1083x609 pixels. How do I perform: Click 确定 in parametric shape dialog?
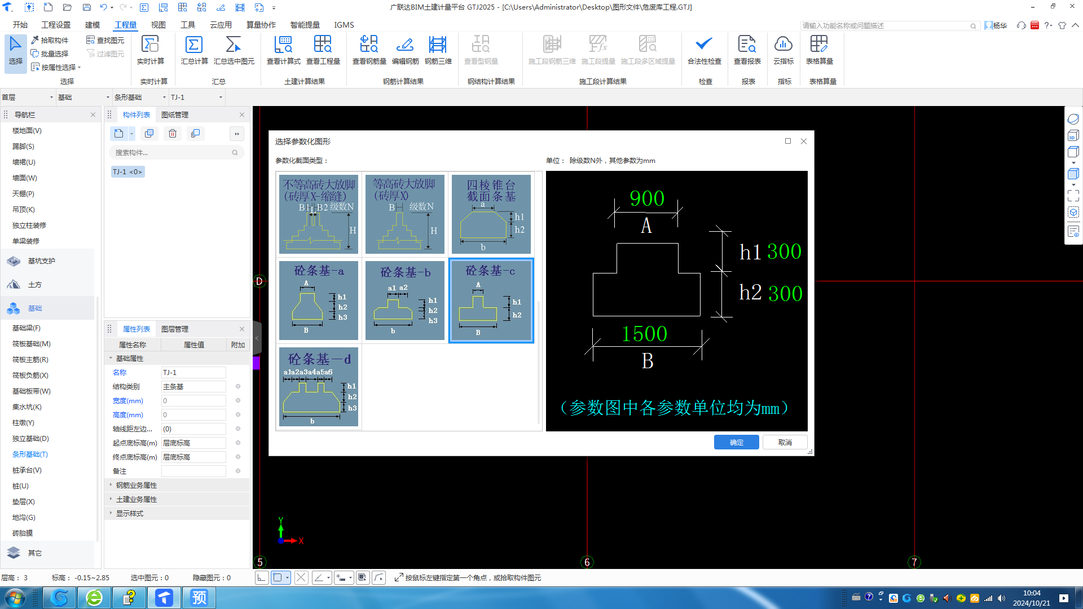(736, 443)
